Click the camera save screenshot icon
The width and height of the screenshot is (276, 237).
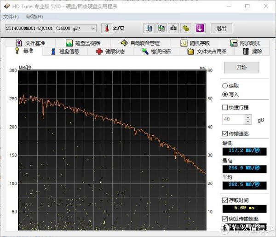[x=173, y=28]
